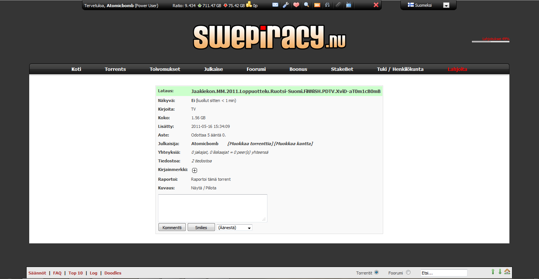Click the Muokkaa kantta link
This screenshot has width=539, height=279.
[293, 144]
